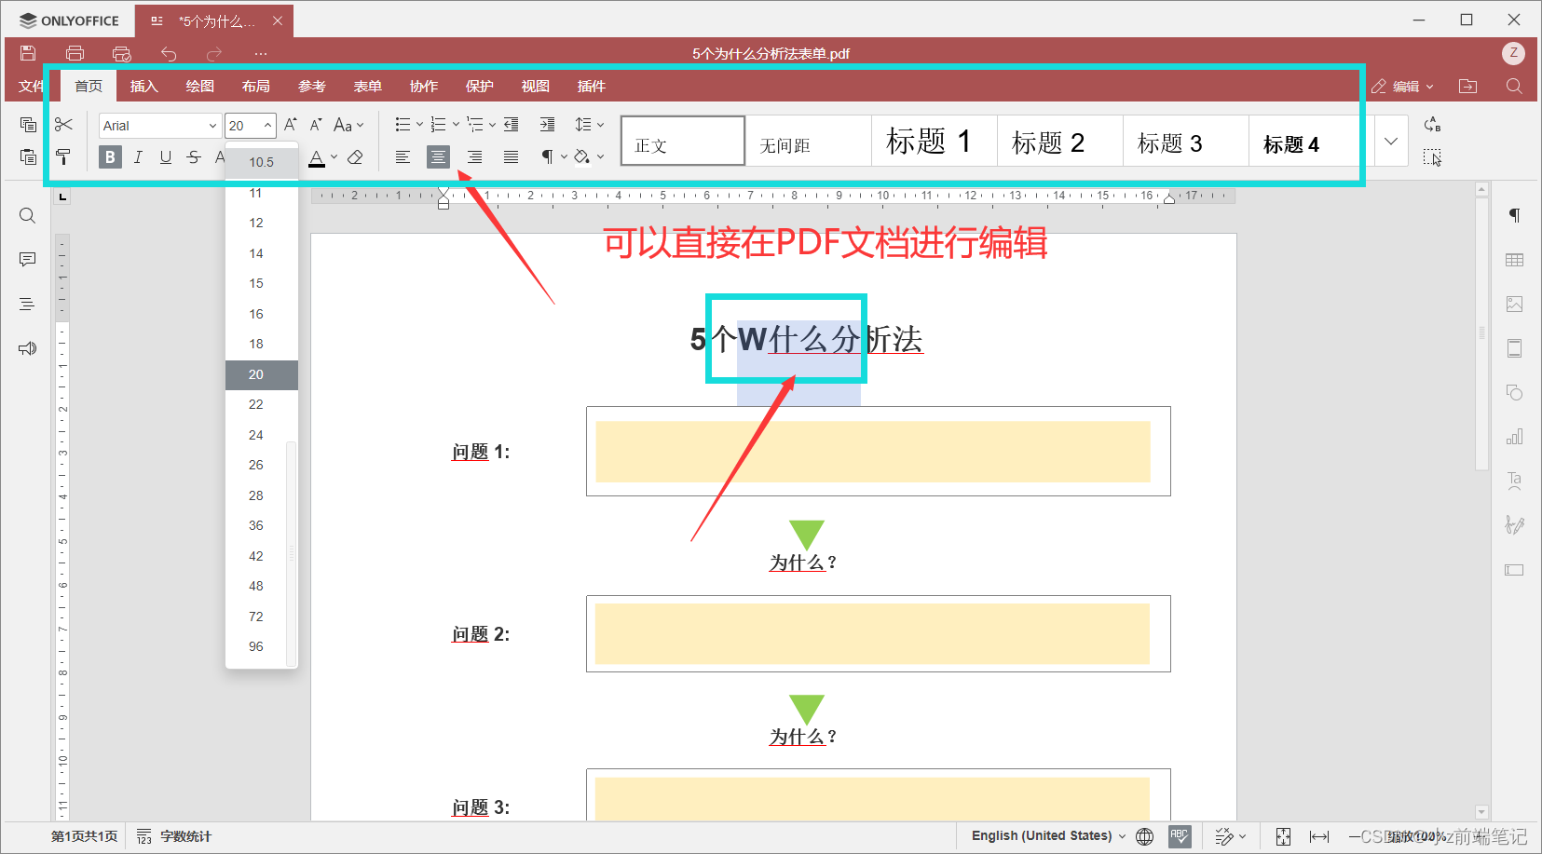1542x854 pixels.
Task: Activate the copy style paintbrush
Action: tap(63, 156)
